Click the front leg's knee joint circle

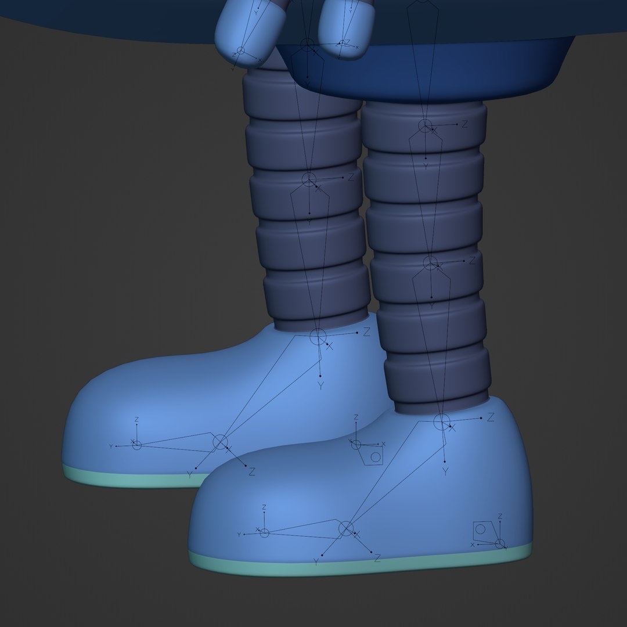[430, 263]
